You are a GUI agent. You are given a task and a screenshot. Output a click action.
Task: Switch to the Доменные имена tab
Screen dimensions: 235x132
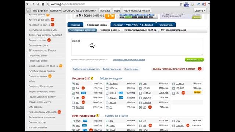[x=97, y=25]
